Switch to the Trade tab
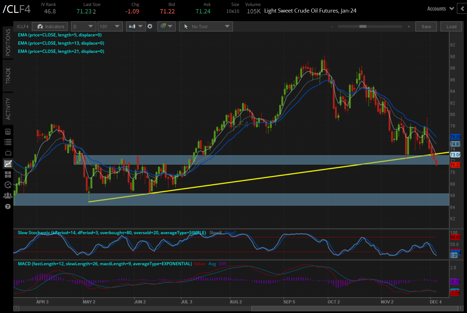Image resolution: width=467 pixels, height=313 pixels. pos(8,76)
